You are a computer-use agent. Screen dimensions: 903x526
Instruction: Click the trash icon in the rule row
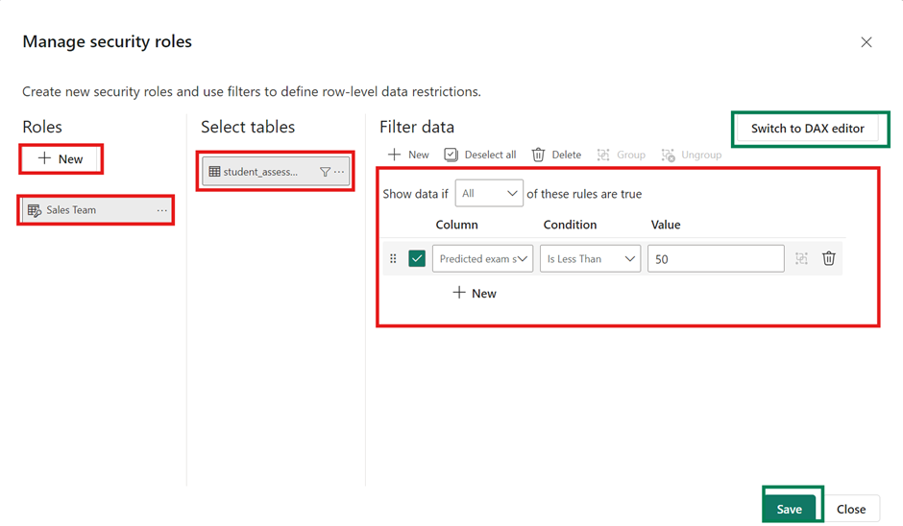(x=828, y=258)
